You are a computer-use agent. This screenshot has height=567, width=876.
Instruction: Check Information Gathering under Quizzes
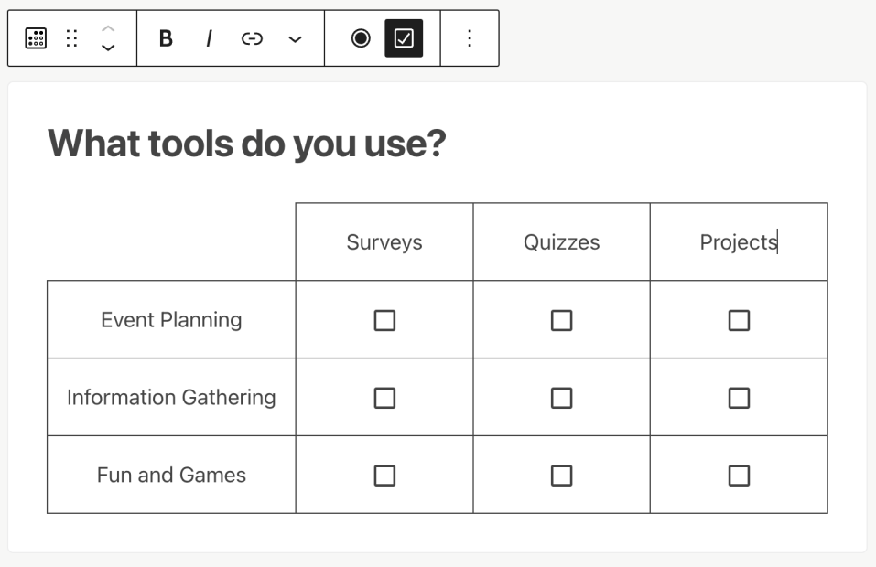561,398
